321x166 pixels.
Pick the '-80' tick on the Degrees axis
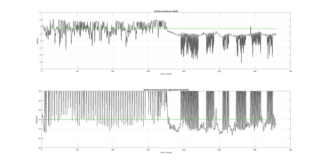click(x=40, y=138)
